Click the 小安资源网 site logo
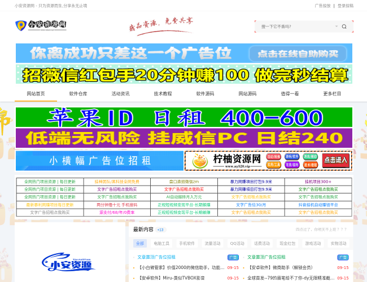This screenshot has width=367, height=282. coord(41,25)
